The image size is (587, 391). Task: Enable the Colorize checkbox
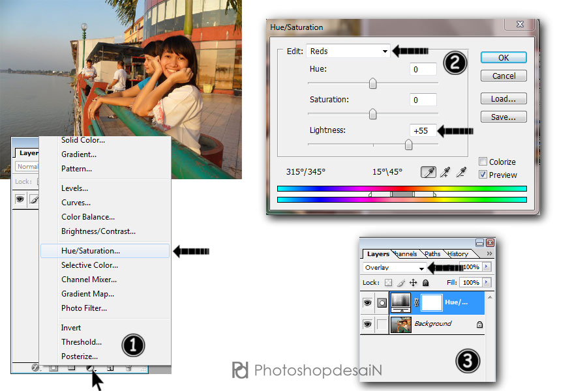point(483,162)
